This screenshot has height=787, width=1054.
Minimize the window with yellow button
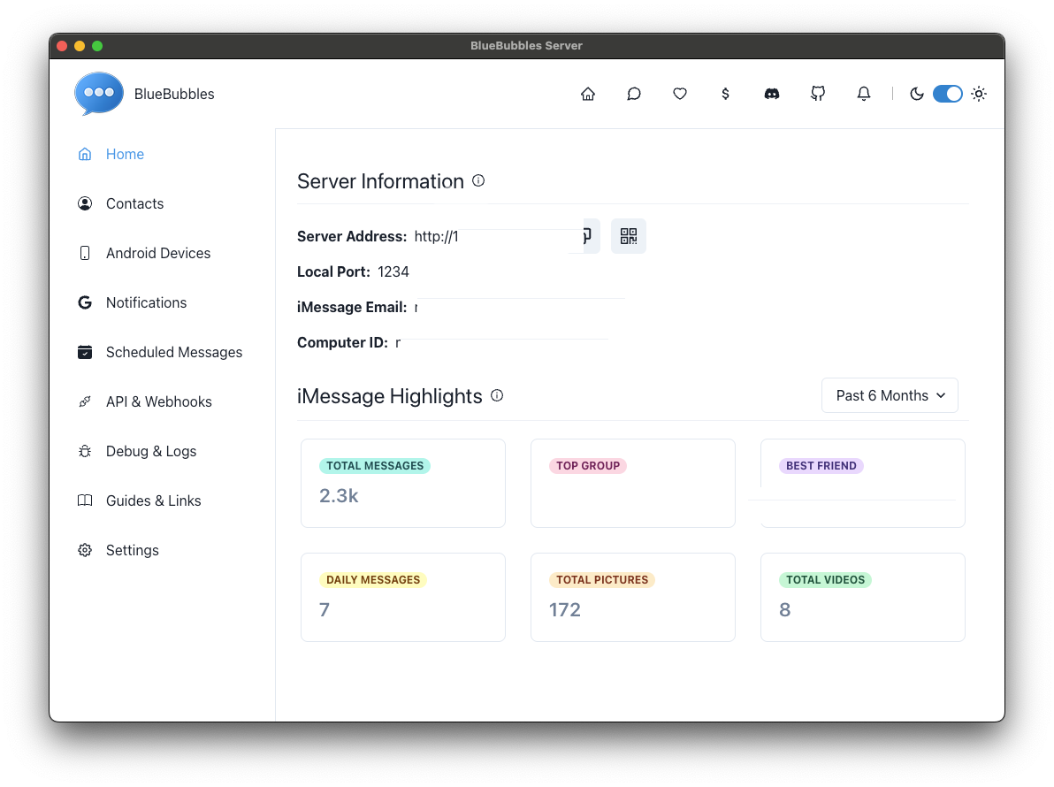[80, 46]
